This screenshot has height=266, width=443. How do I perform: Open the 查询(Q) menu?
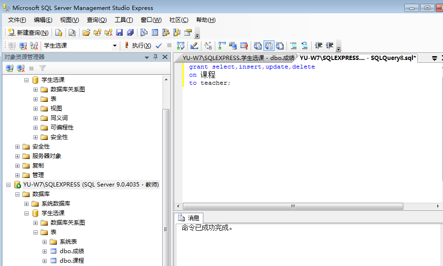click(96, 20)
